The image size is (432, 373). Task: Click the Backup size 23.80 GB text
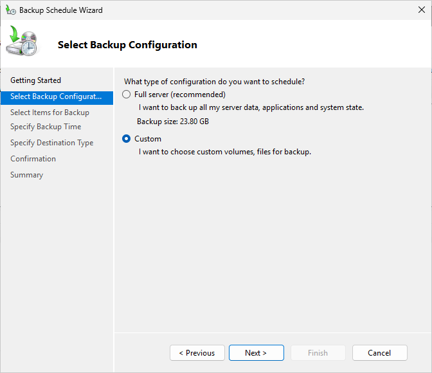click(172, 122)
